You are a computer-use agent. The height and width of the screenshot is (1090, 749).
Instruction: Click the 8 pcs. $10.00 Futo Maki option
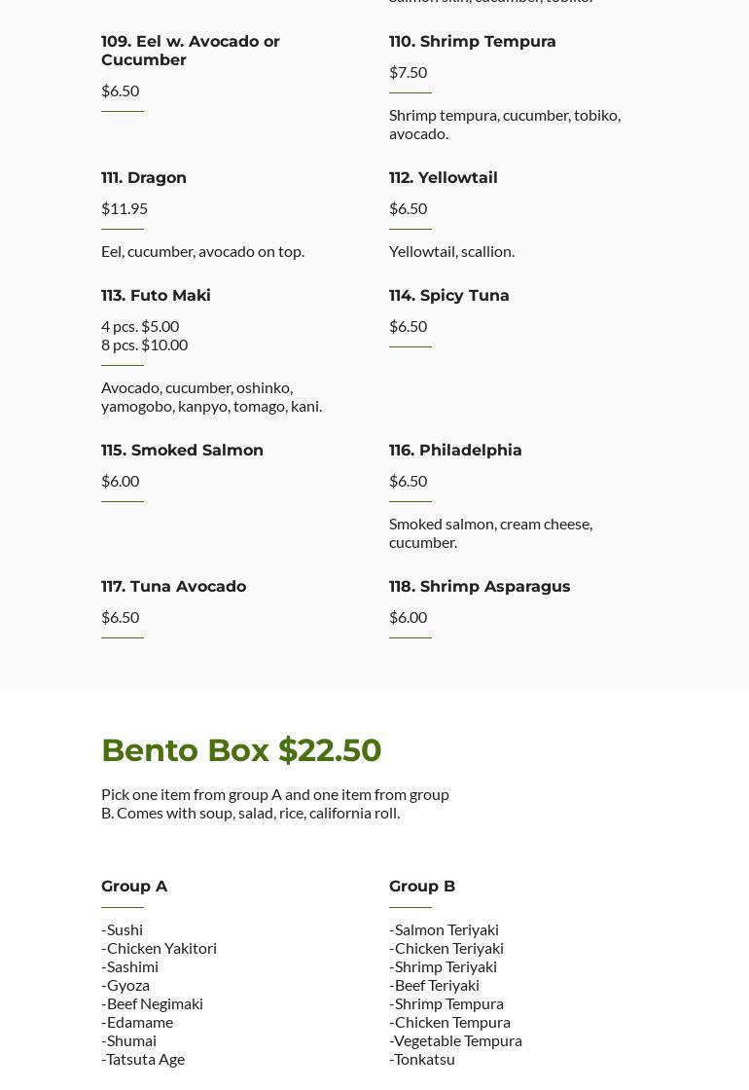[144, 345]
